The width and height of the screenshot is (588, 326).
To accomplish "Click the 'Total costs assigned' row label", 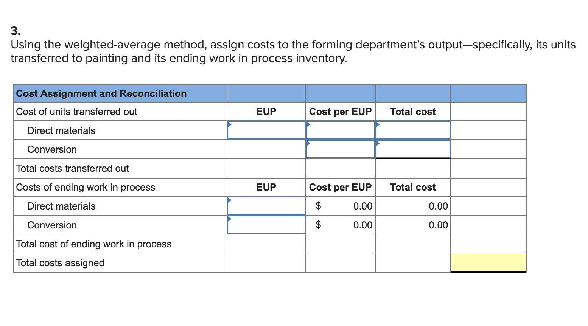I will (x=60, y=263).
